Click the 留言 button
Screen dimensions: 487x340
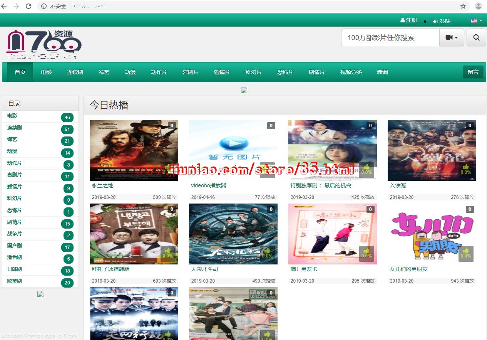tap(473, 72)
